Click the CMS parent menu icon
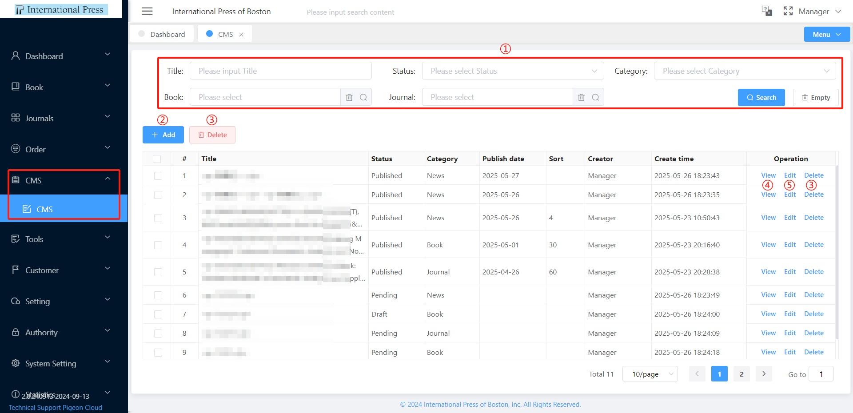The image size is (853, 413). (16, 180)
